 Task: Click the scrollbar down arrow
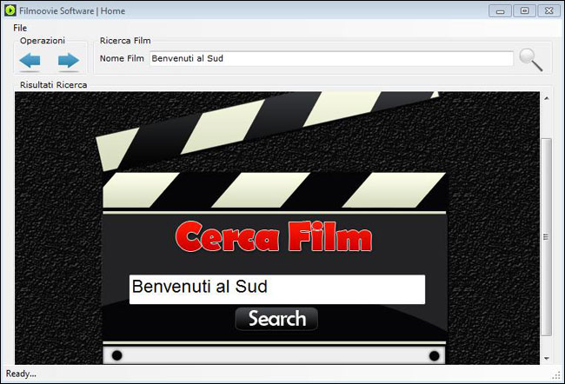[547, 359]
